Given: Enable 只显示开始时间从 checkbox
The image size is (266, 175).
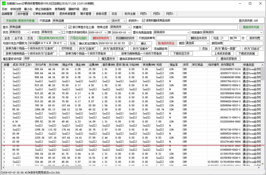Looking at the screenshot, I should [x=64, y=32].
